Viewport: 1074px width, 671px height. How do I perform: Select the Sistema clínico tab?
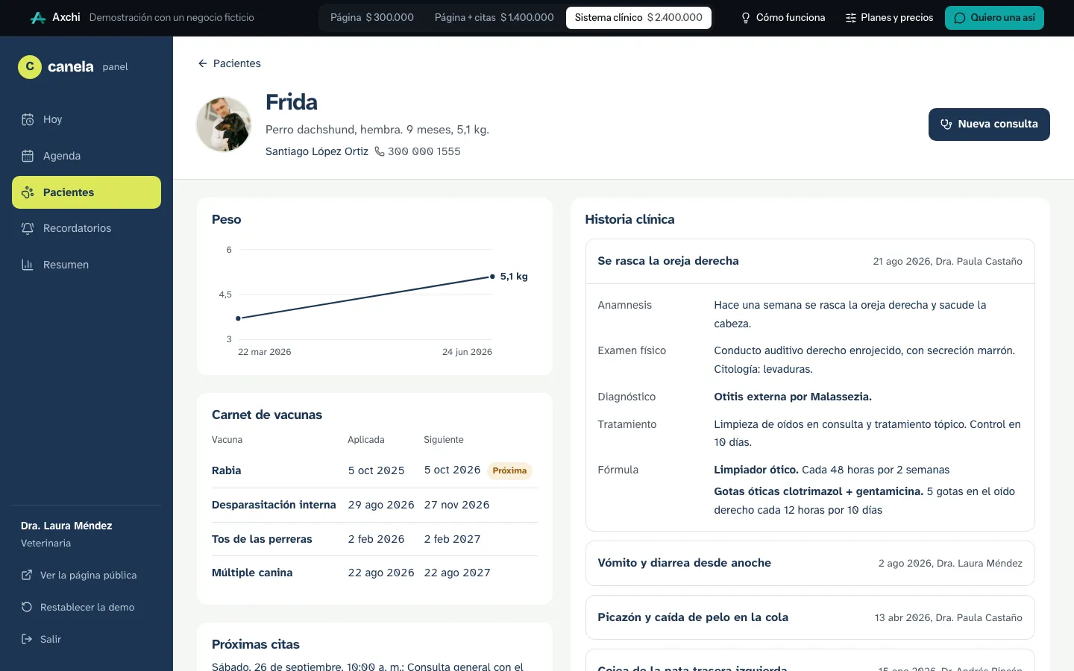(638, 17)
